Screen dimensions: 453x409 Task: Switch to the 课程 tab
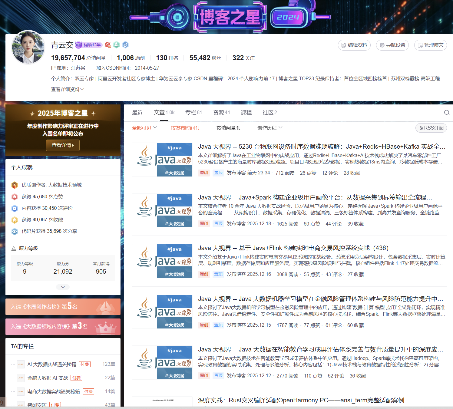pyautogui.click(x=246, y=113)
